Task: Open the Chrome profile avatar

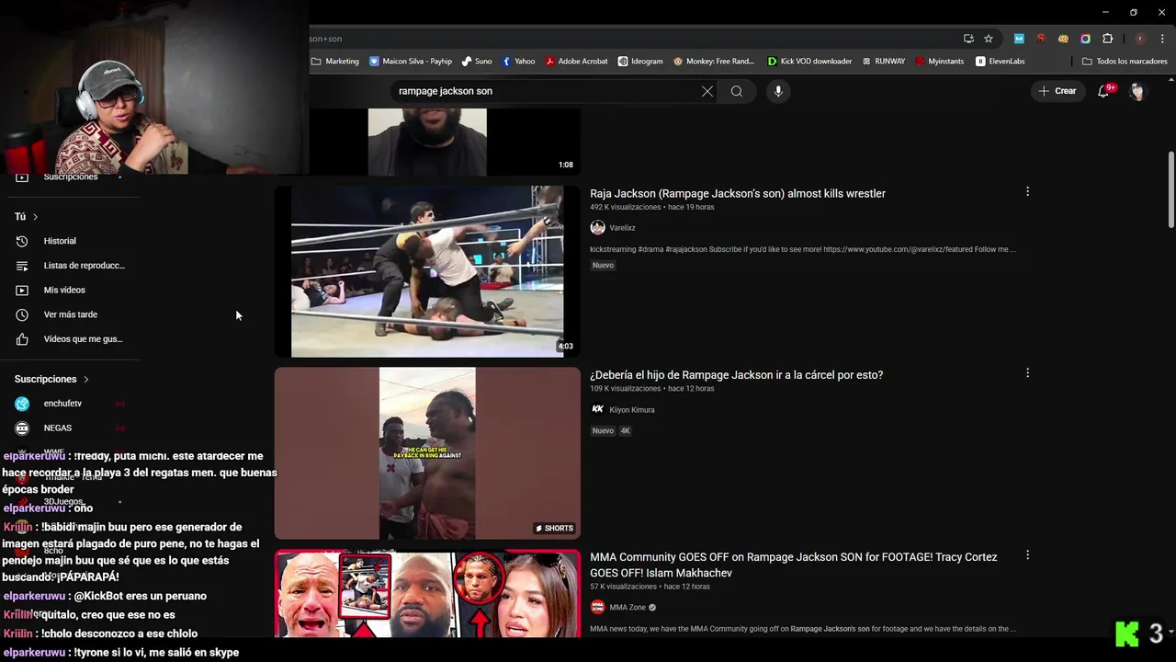Action: [1140, 39]
